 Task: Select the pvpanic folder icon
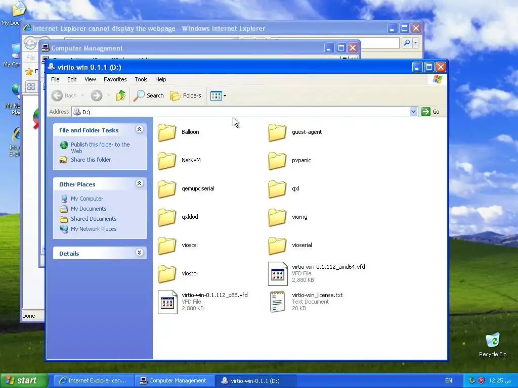click(x=277, y=161)
